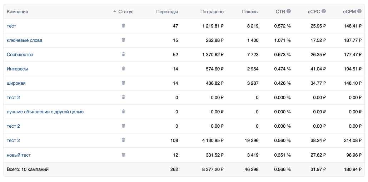The width and height of the screenshot is (368, 182).
Task: Sort the table by «Кампания» column header
Action: (x=18, y=12)
